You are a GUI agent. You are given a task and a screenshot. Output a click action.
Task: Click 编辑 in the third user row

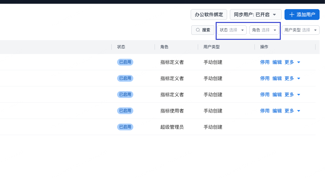(277, 95)
